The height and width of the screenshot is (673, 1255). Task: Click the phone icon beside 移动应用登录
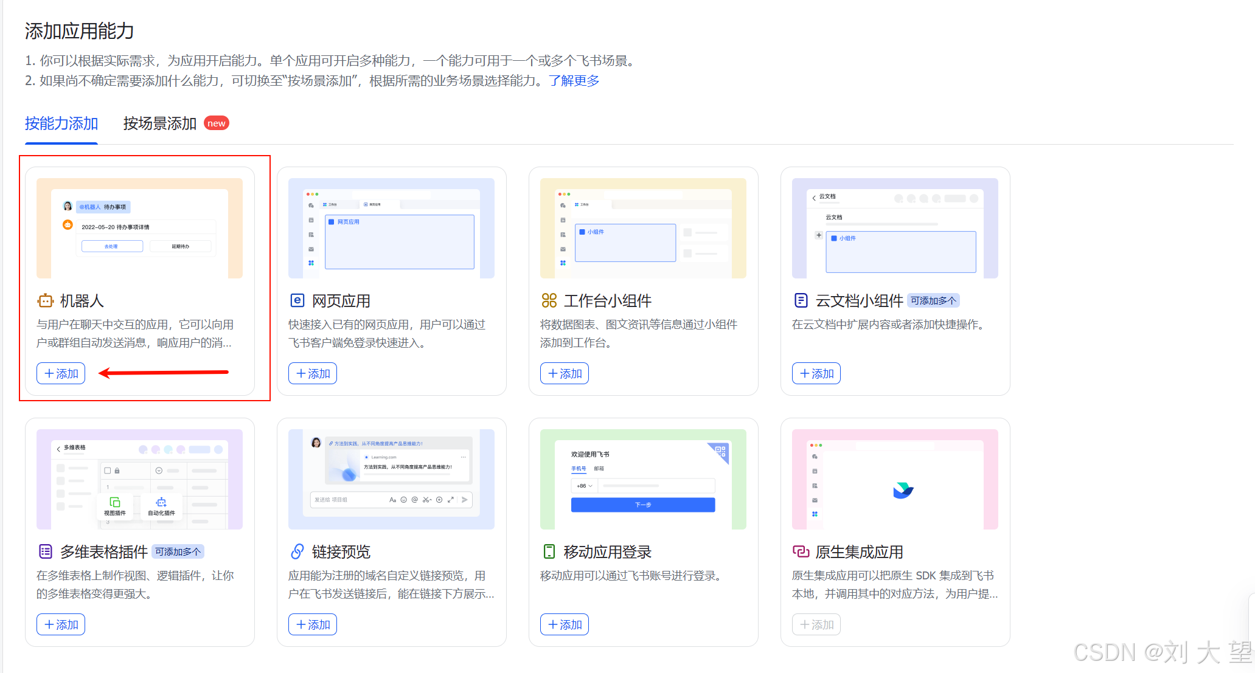tap(549, 551)
